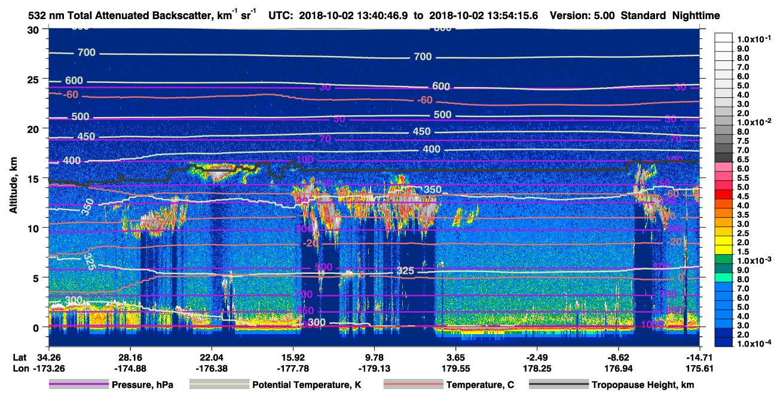The height and width of the screenshot is (398, 777).
Task: Click the longitude value '-173.26'
Action: point(48,369)
